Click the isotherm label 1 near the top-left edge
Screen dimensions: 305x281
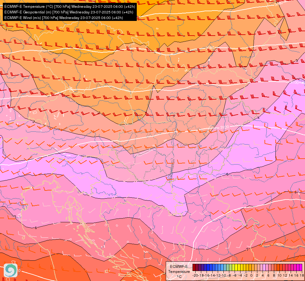pyautogui.click(x=6, y=30)
